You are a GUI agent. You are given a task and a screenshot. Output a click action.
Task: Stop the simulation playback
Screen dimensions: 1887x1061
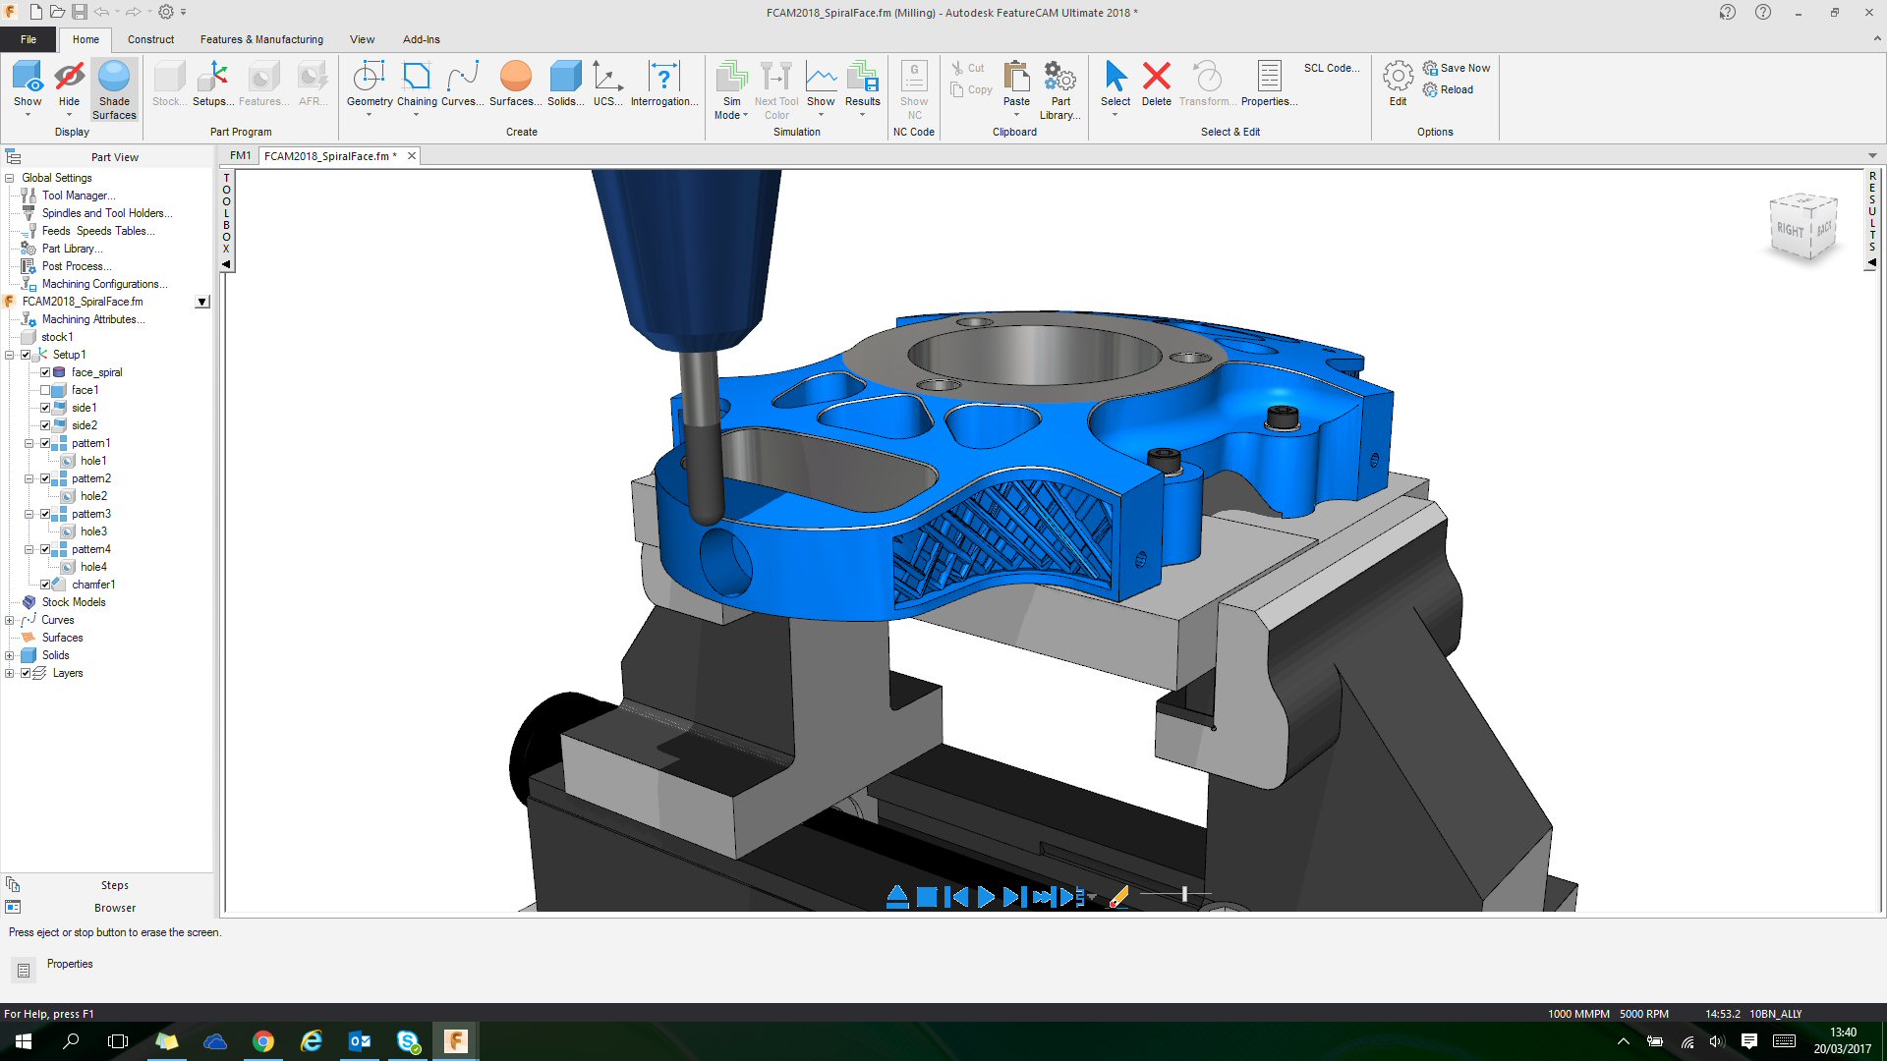(x=927, y=897)
